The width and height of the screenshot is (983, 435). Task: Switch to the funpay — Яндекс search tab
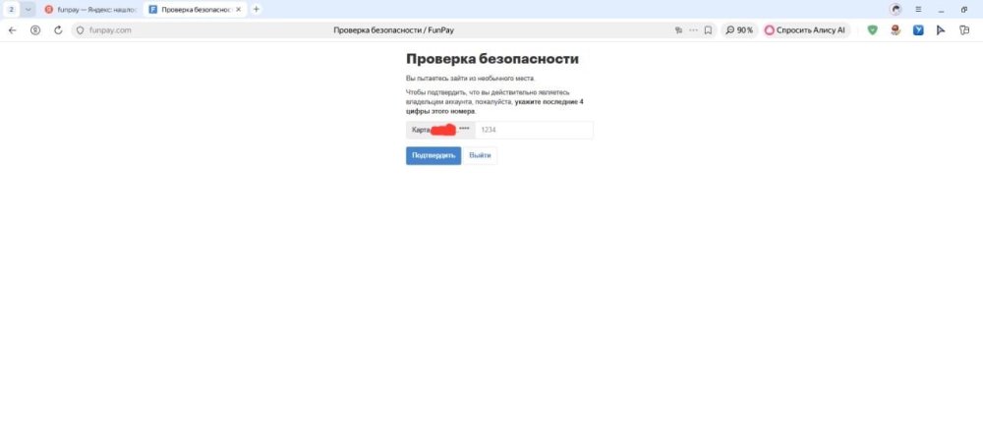89,10
